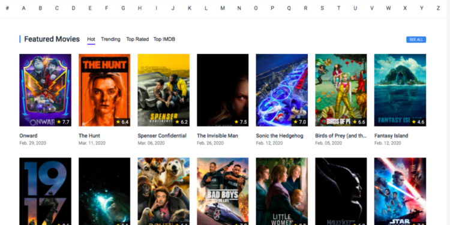
Task: Filter movies by letter C
Action: click(57, 8)
